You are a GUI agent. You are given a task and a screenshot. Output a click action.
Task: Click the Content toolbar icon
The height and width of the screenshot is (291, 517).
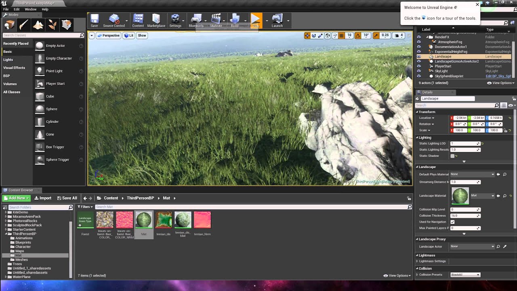point(138,21)
